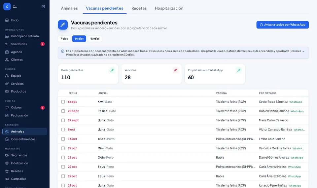Open Animales paw icon in sidebar
The width and height of the screenshot is (317, 188).
[x=7, y=132]
